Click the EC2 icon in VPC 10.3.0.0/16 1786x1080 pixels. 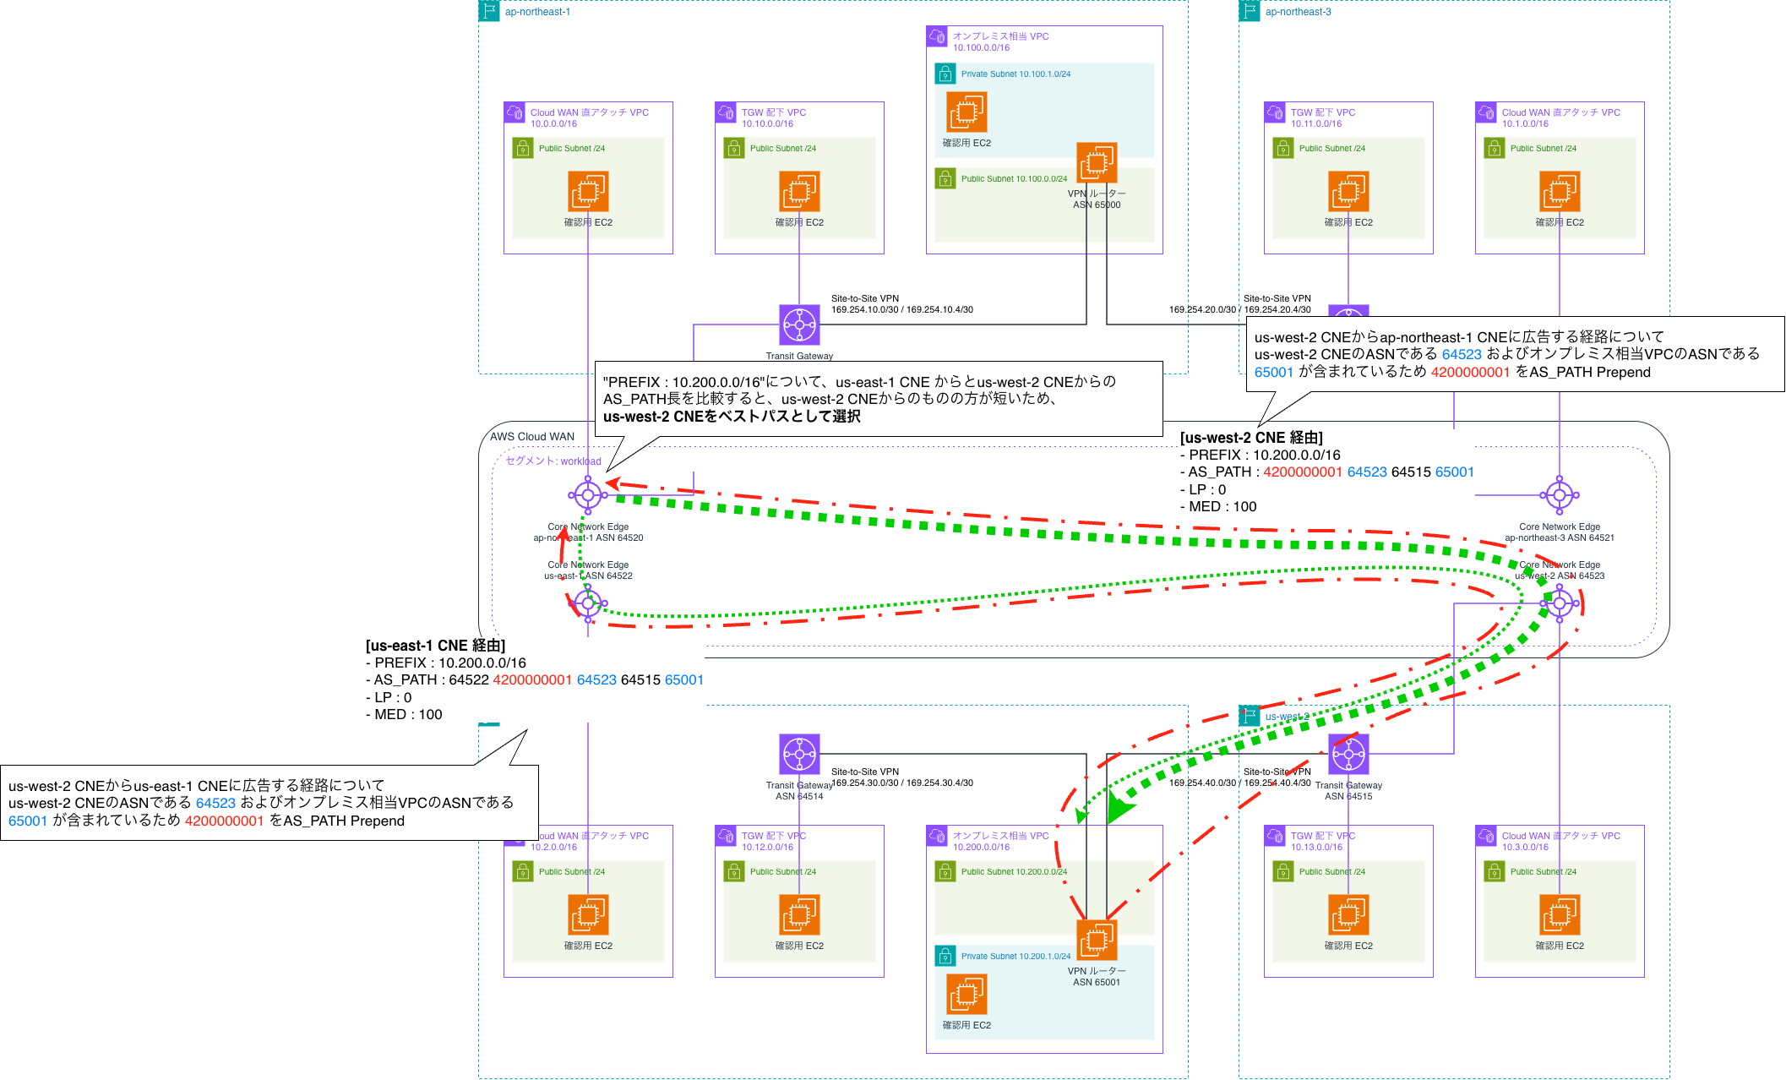[x=1560, y=915]
